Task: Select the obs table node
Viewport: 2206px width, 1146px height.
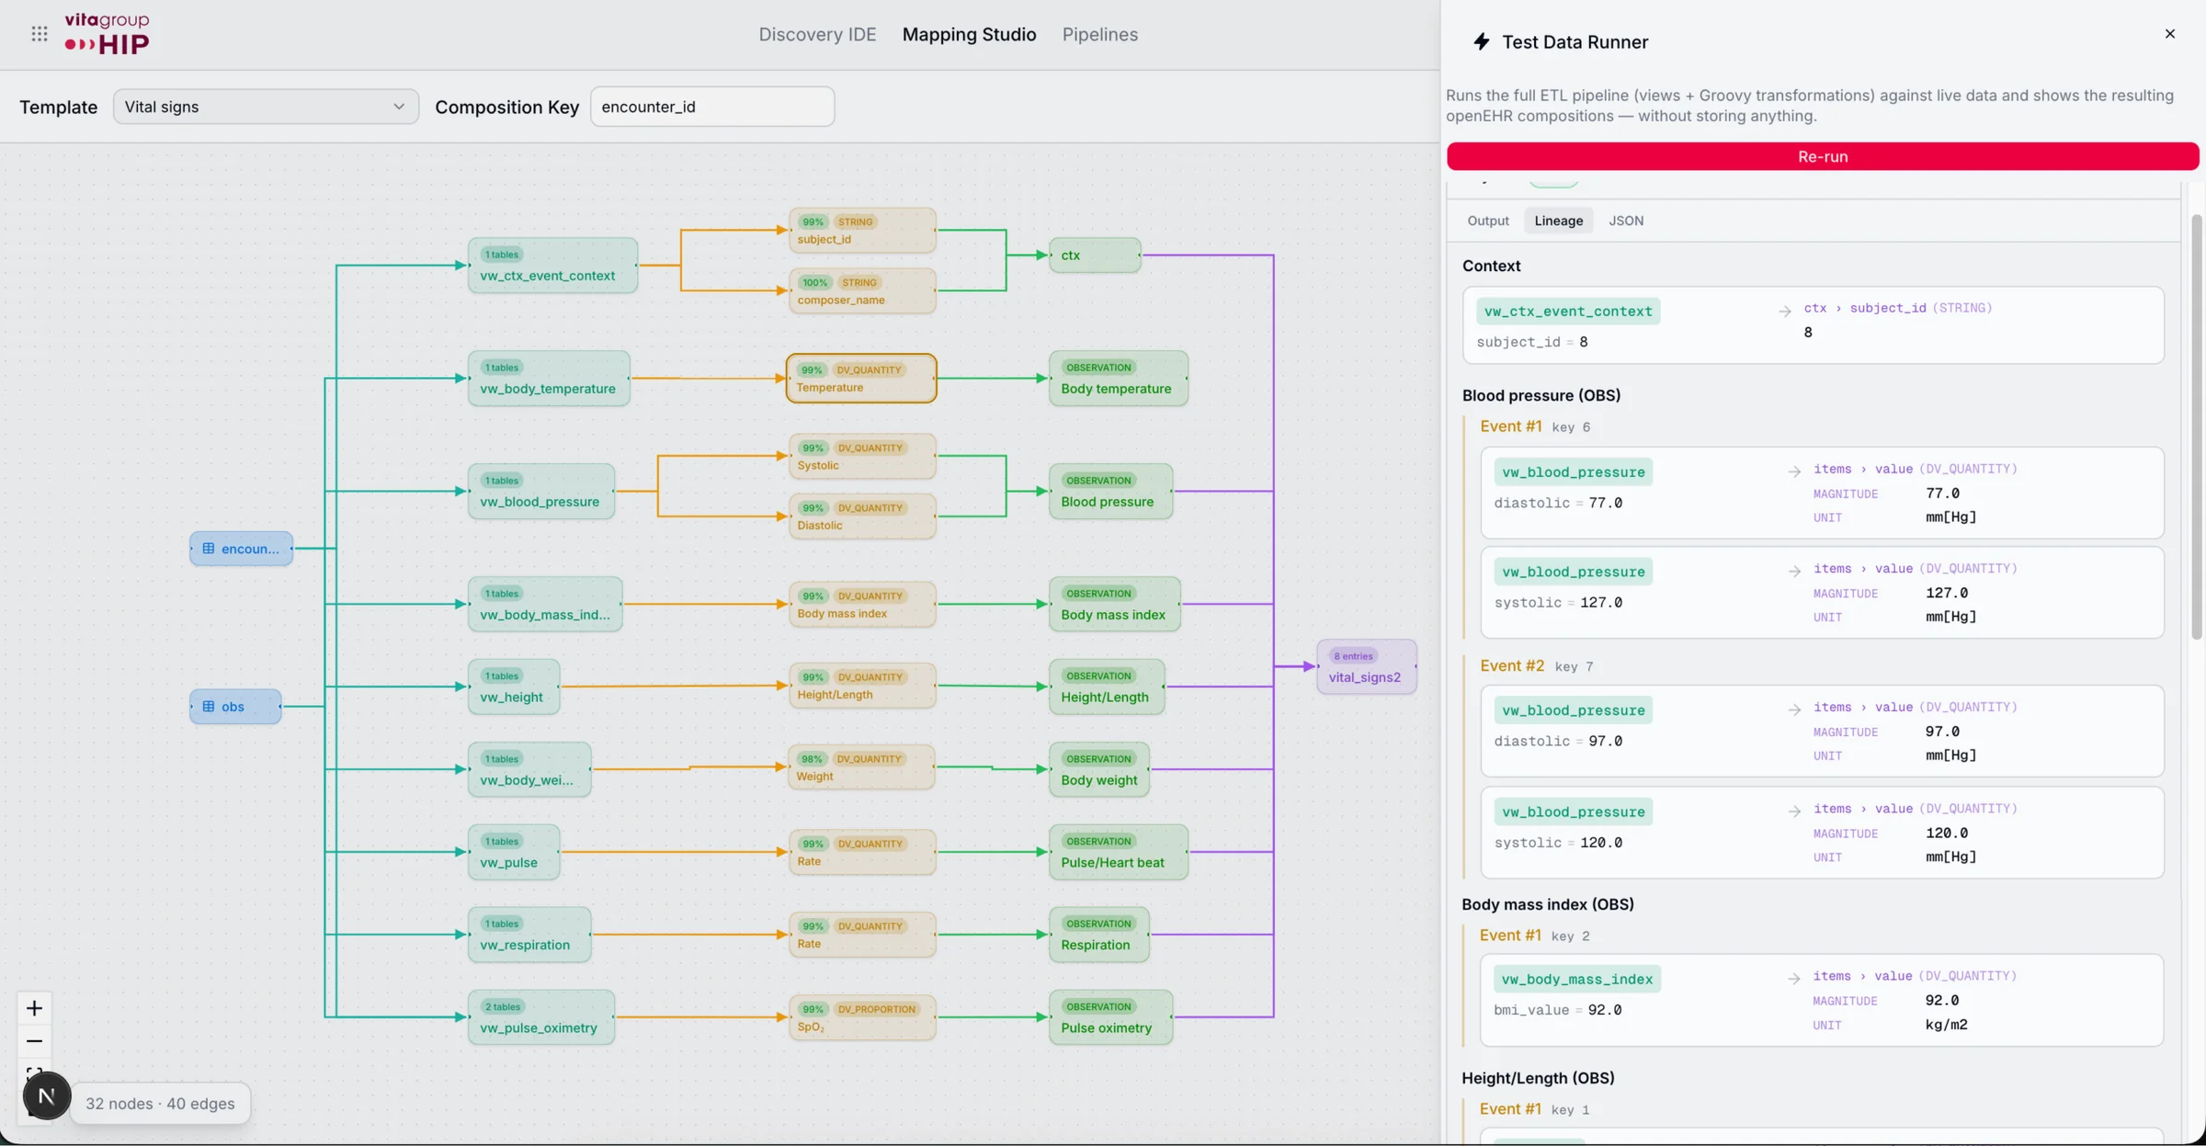Action: [x=235, y=707]
